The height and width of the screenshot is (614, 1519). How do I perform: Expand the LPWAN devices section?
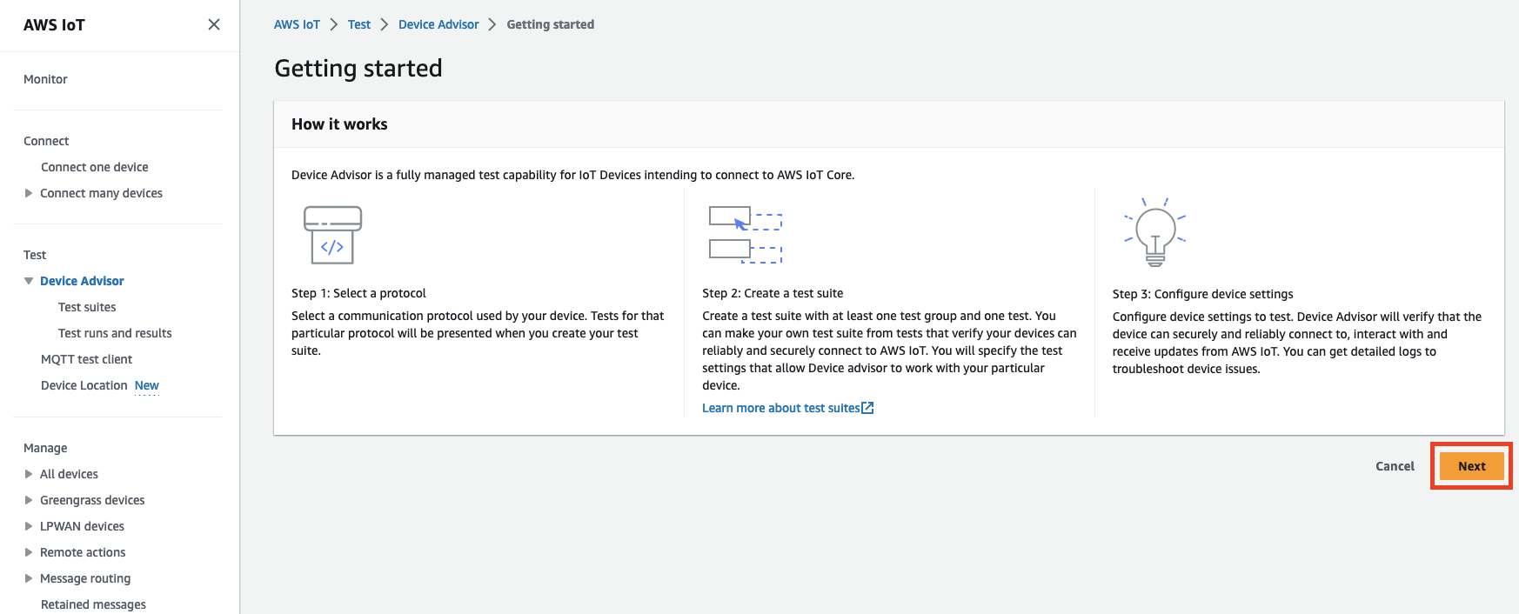[x=29, y=526]
